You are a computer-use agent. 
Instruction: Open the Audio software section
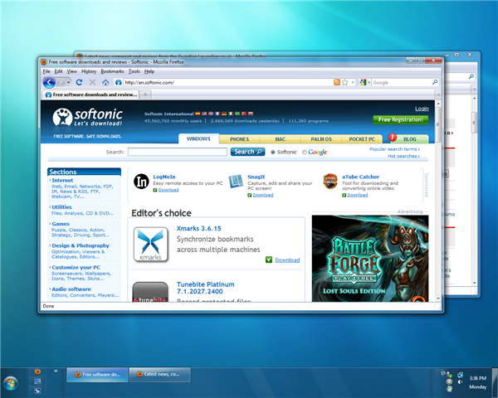(71, 289)
